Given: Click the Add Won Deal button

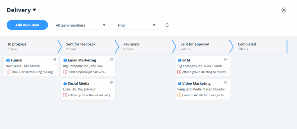Looking at the screenshot, I should click(27, 25).
